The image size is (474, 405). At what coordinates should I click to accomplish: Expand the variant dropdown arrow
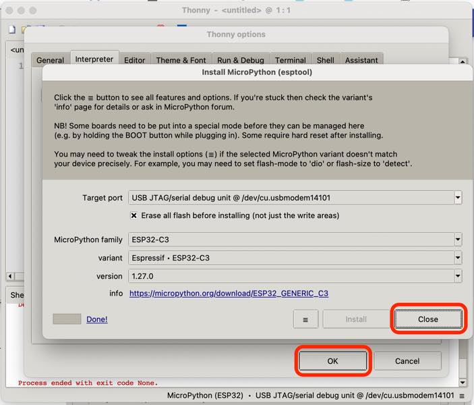(x=458, y=258)
